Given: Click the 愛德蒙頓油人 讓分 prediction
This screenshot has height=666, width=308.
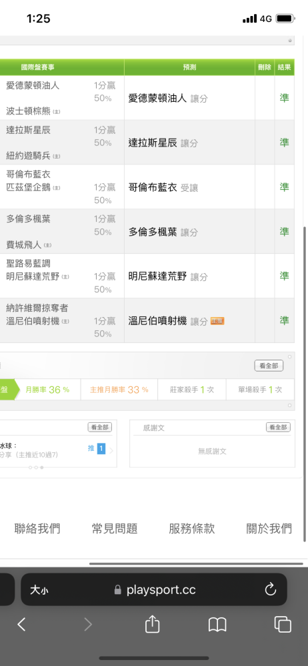Looking at the screenshot, I should click(x=168, y=99).
